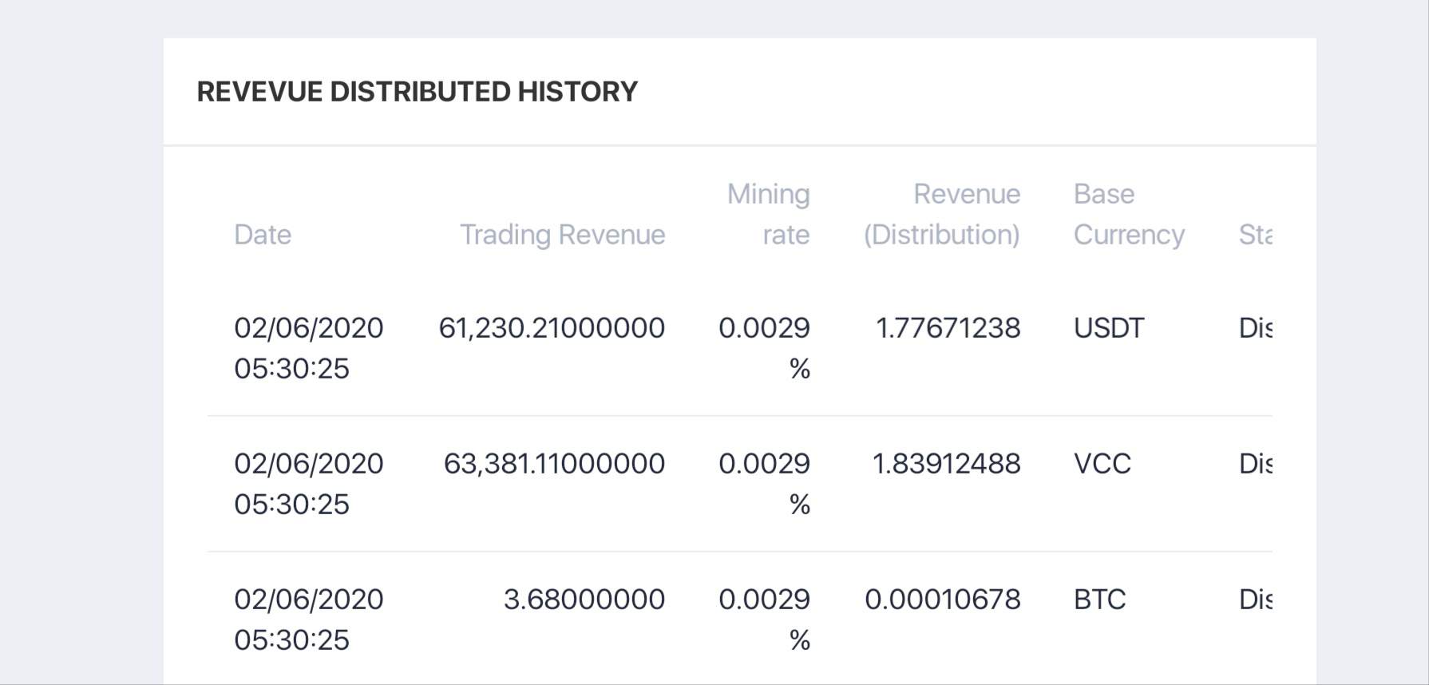Select the USDT base currency cell

(1109, 328)
